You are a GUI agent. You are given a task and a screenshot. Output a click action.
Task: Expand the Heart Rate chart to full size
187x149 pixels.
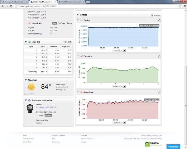[159, 93]
